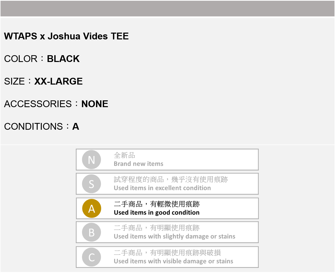Click the 全新品 Chinese label
Viewport: 336px width, 273px height.
point(124,155)
